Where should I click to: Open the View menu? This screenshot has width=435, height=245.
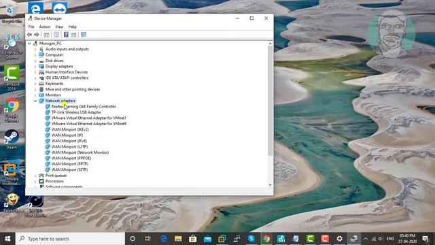point(59,27)
